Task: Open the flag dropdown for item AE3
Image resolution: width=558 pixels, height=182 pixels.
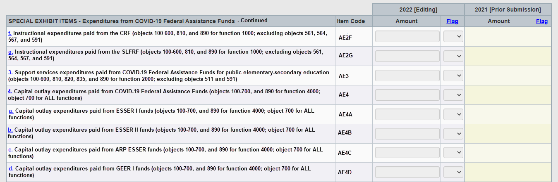Action: click(453, 76)
